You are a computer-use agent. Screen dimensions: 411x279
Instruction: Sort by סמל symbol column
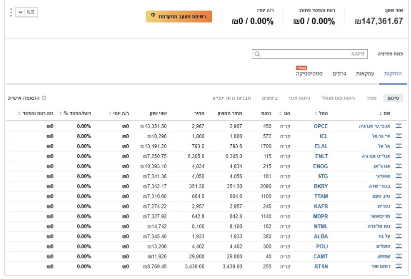click(321, 114)
